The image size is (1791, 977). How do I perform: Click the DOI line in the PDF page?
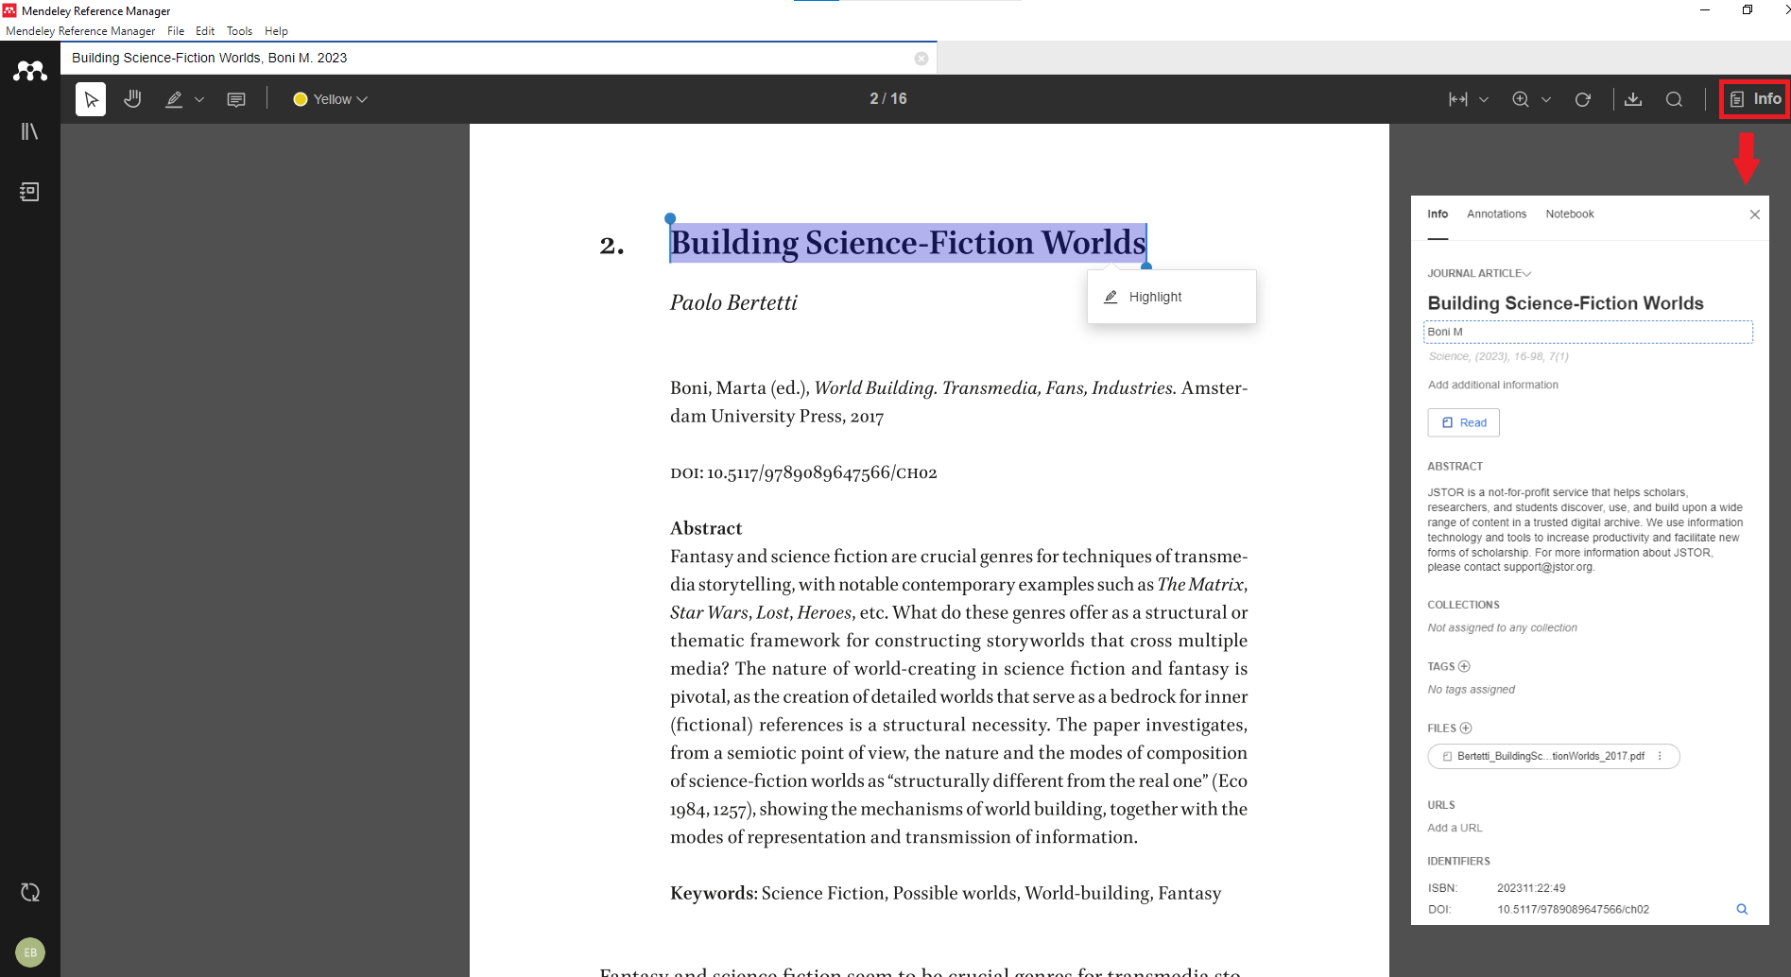coord(803,472)
